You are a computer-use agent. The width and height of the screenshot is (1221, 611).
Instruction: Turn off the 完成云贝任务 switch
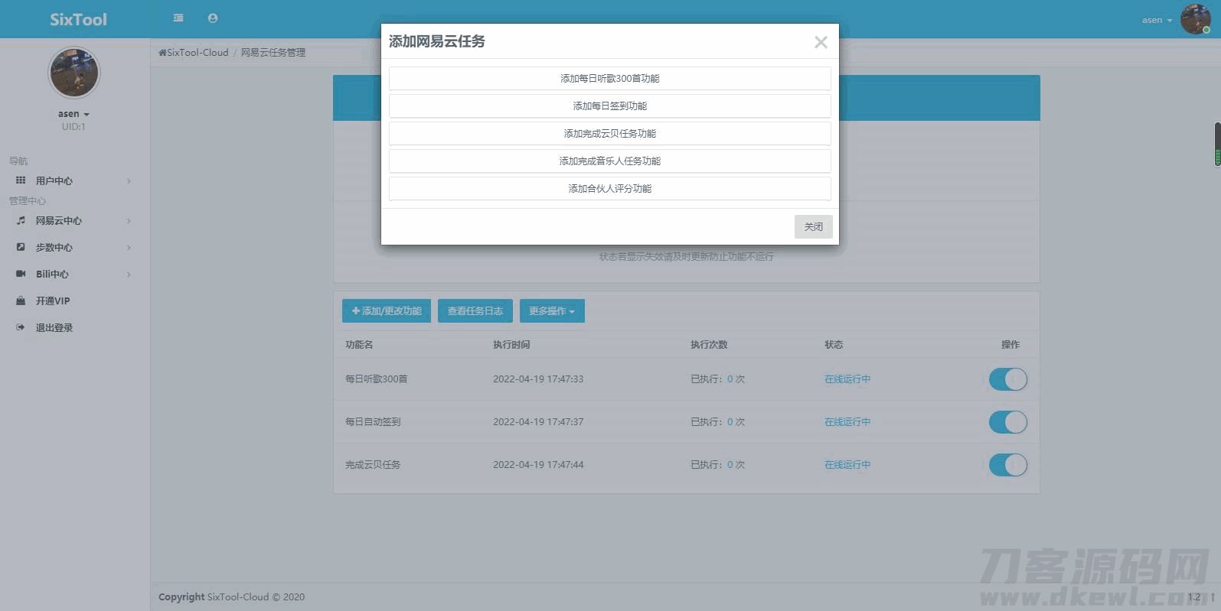pyautogui.click(x=1007, y=465)
